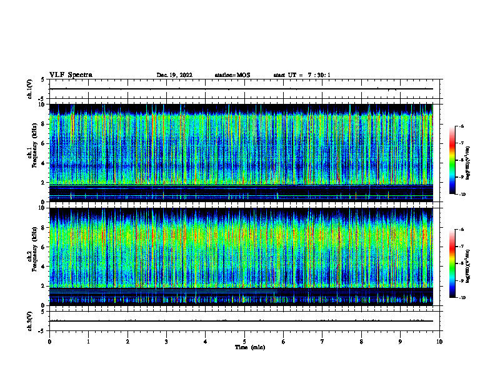
Task: Click the "4" kHz tick on ch.1 frequency axis
Action: coord(43,163)
